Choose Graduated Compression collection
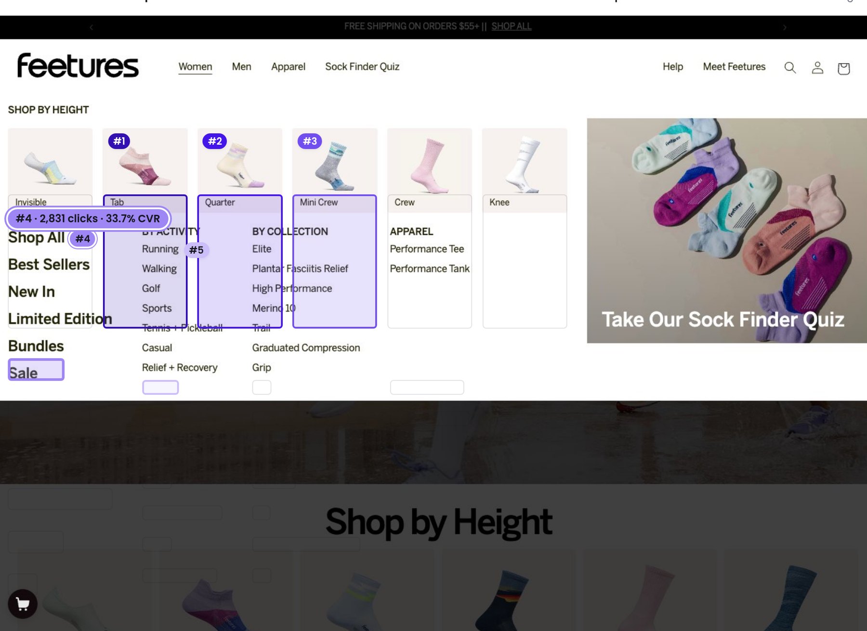 (306, 348)
